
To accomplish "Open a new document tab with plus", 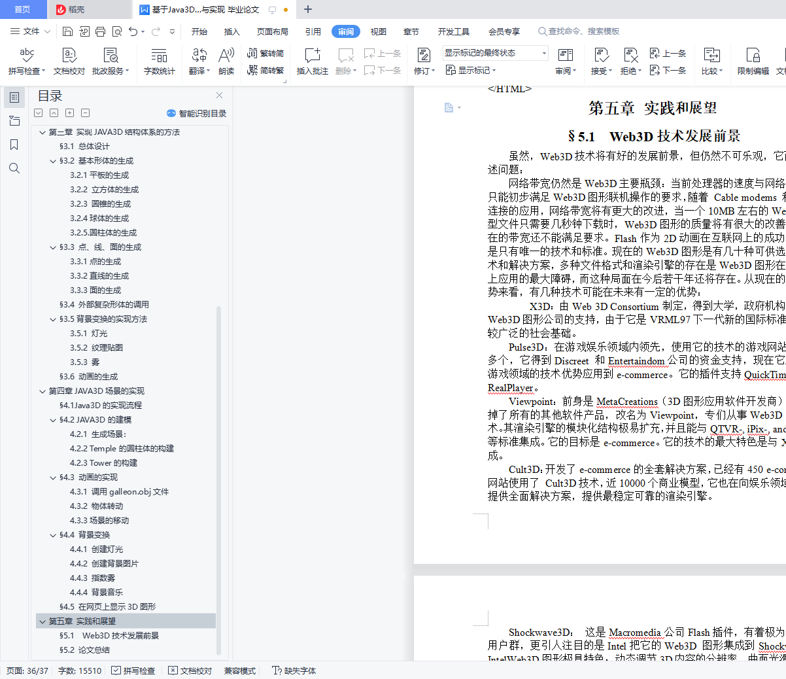I will click(308, 9).
